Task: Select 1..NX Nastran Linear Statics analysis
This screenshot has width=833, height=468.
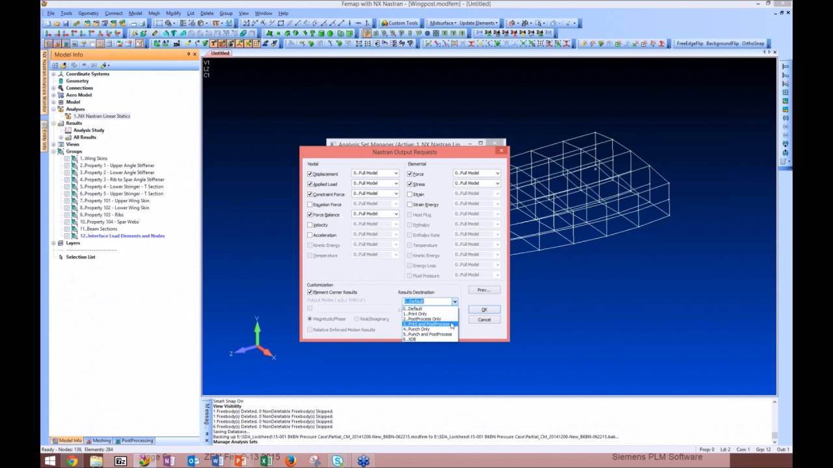Action: 102,116
